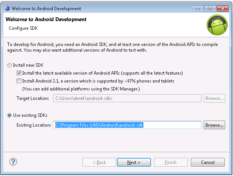Cancel the Android SDK wizard
Viewport: 233px width, 176px height.
[207, 162]
